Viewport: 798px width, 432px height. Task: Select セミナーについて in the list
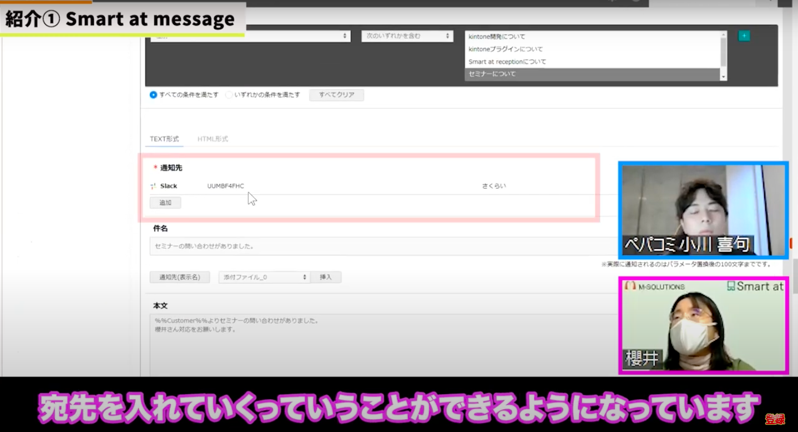coord(592,74)
